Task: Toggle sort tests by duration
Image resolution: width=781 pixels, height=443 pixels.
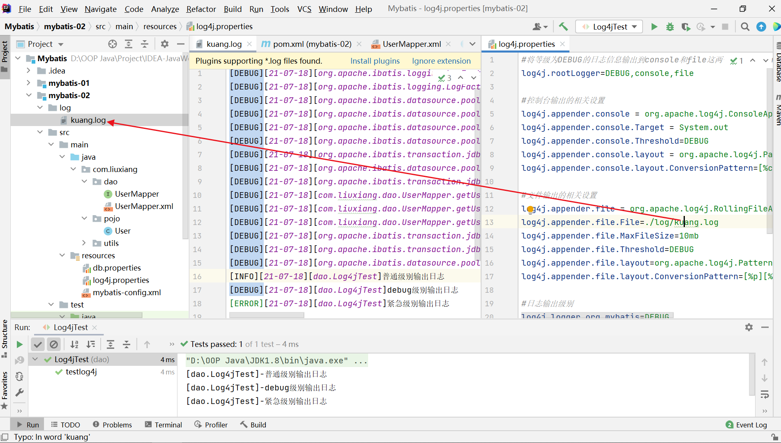Action: (91, 344)
